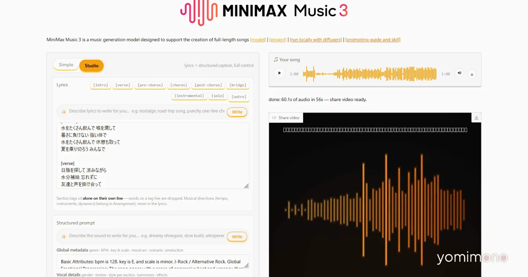Play the generated song
The image size is (528, 277).
pyautogui.click(x=279, y=73)
